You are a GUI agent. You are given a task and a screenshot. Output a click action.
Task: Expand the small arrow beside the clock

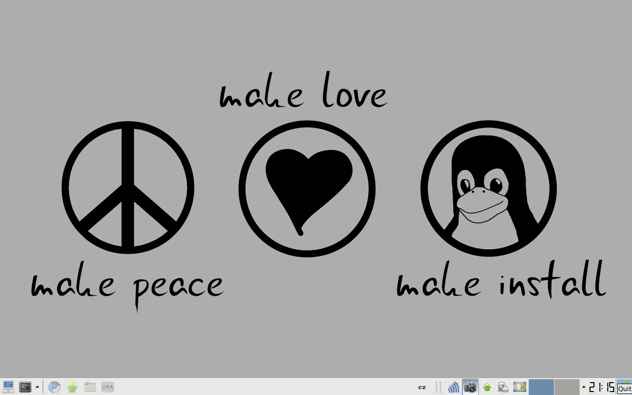click(584, 387)
